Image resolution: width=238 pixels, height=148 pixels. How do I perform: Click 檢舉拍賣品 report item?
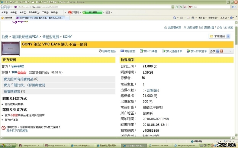coord(107,51)
